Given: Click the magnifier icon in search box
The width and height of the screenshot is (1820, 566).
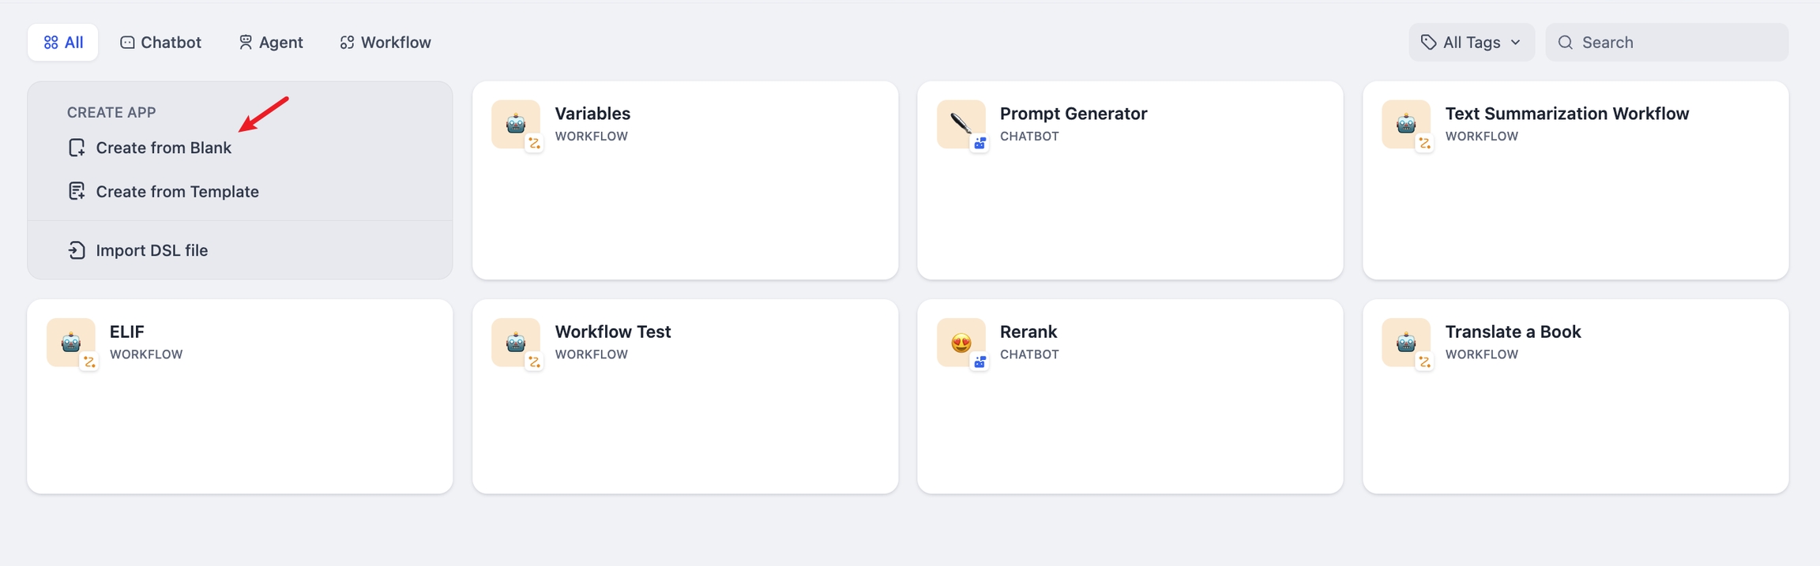Looking at the screenshot, I should pos(1565,43).
